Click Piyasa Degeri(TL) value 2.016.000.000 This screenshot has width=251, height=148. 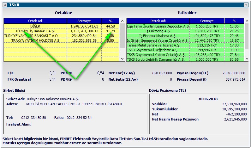coord(234,73)
